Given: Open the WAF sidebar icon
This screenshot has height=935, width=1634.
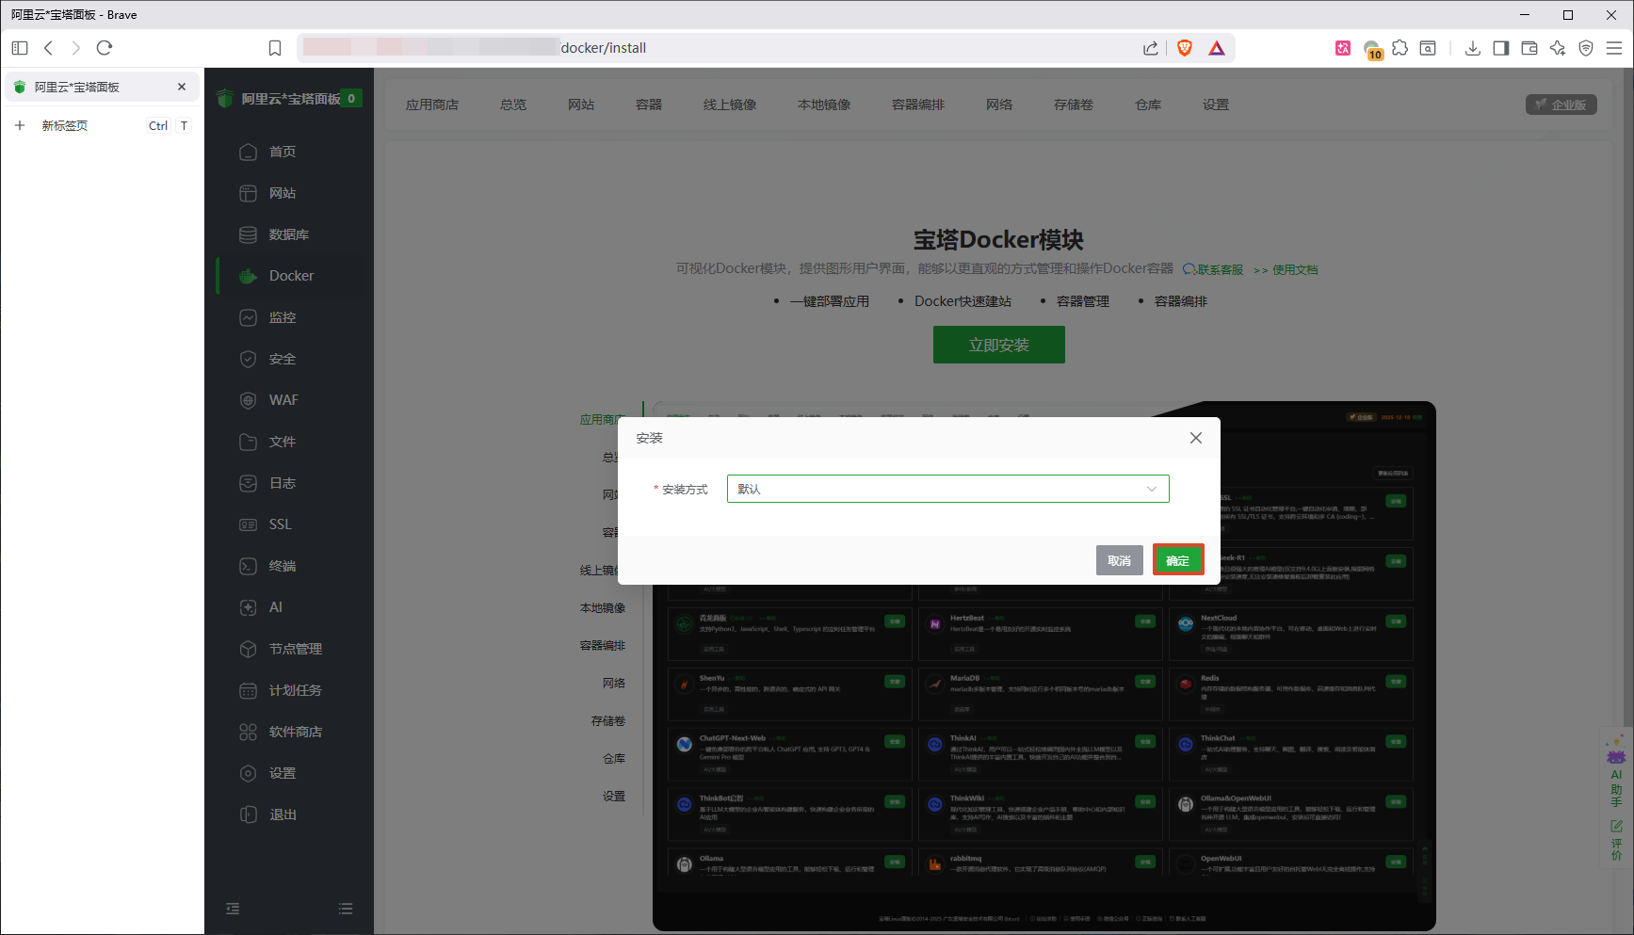Looking at the screenshot, I should point(248,400).
